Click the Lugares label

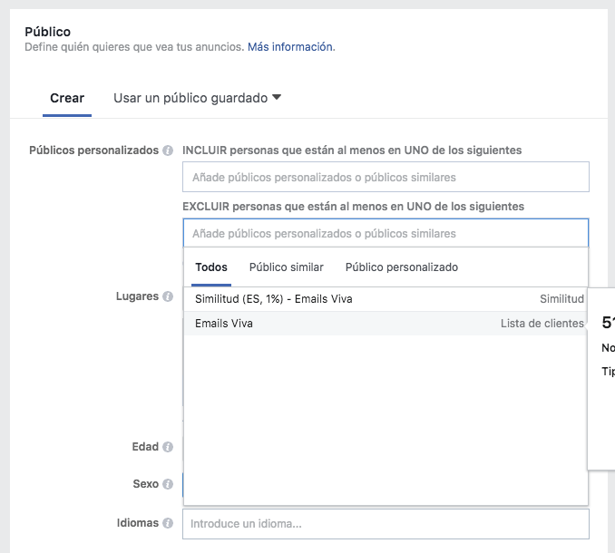(137, 296)
